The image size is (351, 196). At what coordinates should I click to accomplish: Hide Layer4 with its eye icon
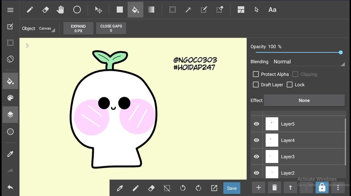pyautogui.click(x=256, y=140)
